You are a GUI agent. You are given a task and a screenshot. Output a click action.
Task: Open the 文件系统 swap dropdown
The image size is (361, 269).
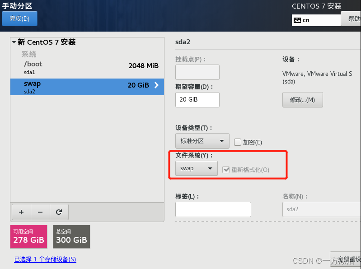tap(197, 168)
